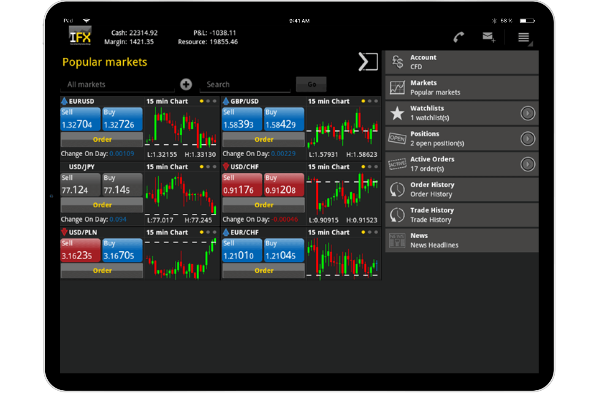Click inside the Search field
Image resolution: width=599 pixels, height=400 pixels.
(245, 84)
